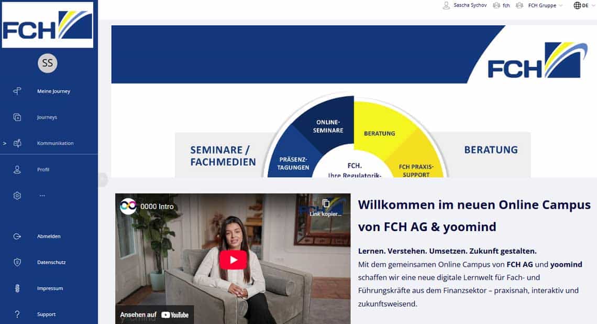Click the yoomind channel icon in video
Screen dimensions: 597x324
coord(128,206)
